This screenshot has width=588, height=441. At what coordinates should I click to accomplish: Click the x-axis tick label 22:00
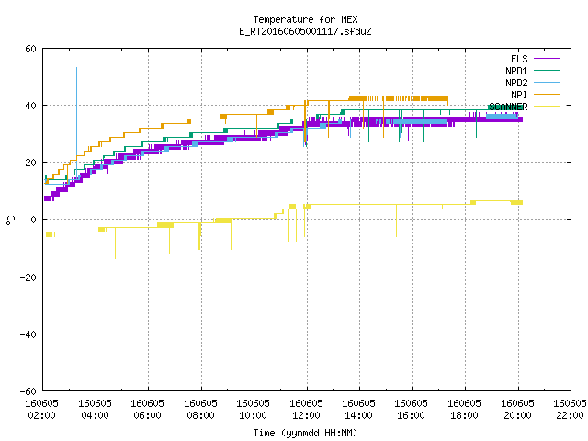point(571,415)
